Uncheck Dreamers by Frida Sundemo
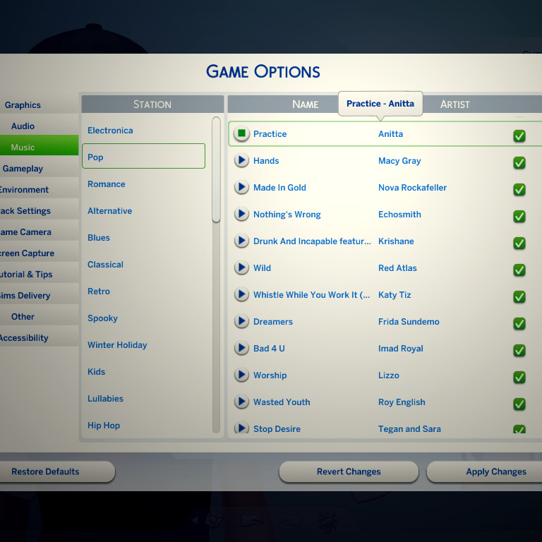 coord(519,323)
